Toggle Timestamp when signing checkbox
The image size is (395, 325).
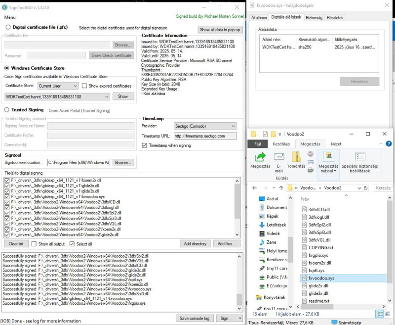[x=144, y=145]
